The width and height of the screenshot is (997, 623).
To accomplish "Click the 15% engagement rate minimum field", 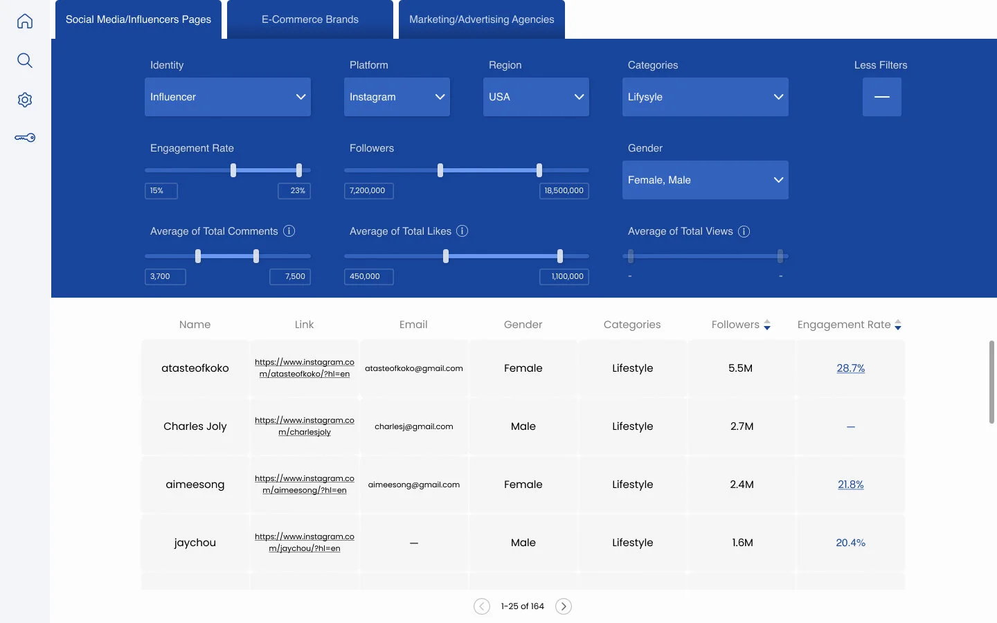I will pyautogui.click(x=161, y=190).
